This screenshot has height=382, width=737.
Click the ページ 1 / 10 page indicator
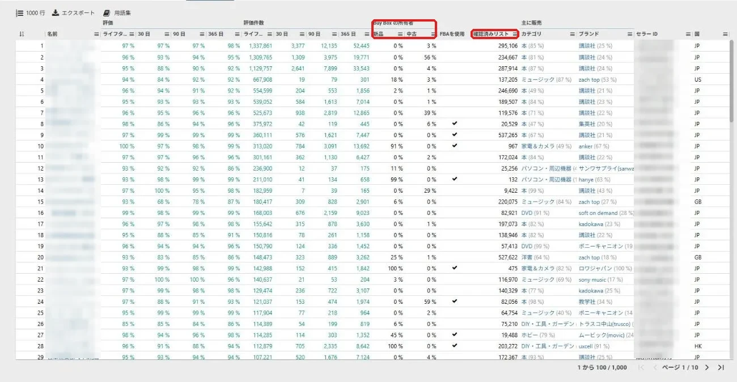click(680, 368)
